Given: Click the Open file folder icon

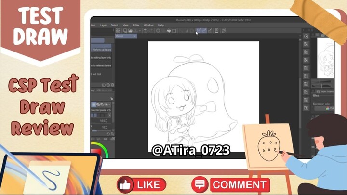Looking at the screenshot, I should pos(131,31).
